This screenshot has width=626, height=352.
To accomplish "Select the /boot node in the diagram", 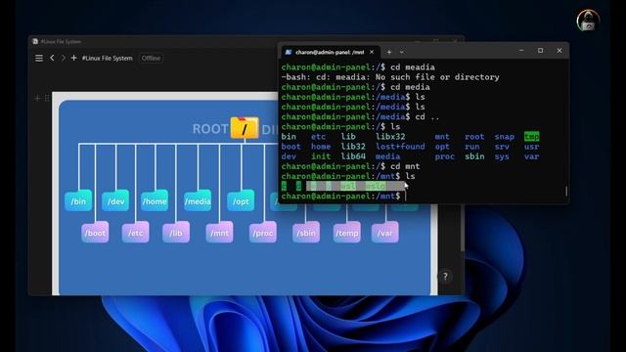I will pos(95,233).
